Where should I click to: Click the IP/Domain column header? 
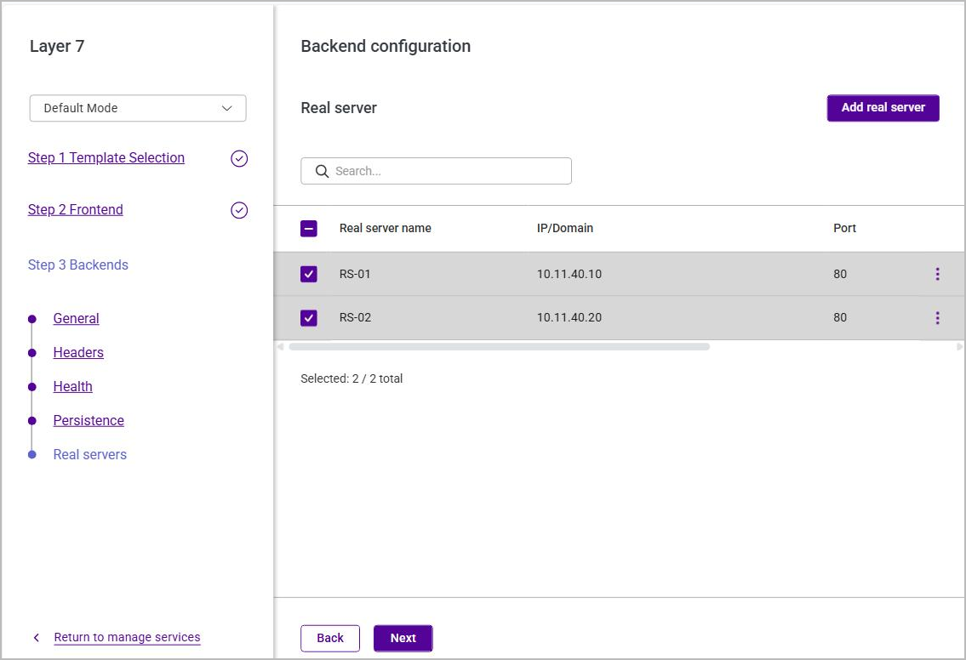coord(565,229)
